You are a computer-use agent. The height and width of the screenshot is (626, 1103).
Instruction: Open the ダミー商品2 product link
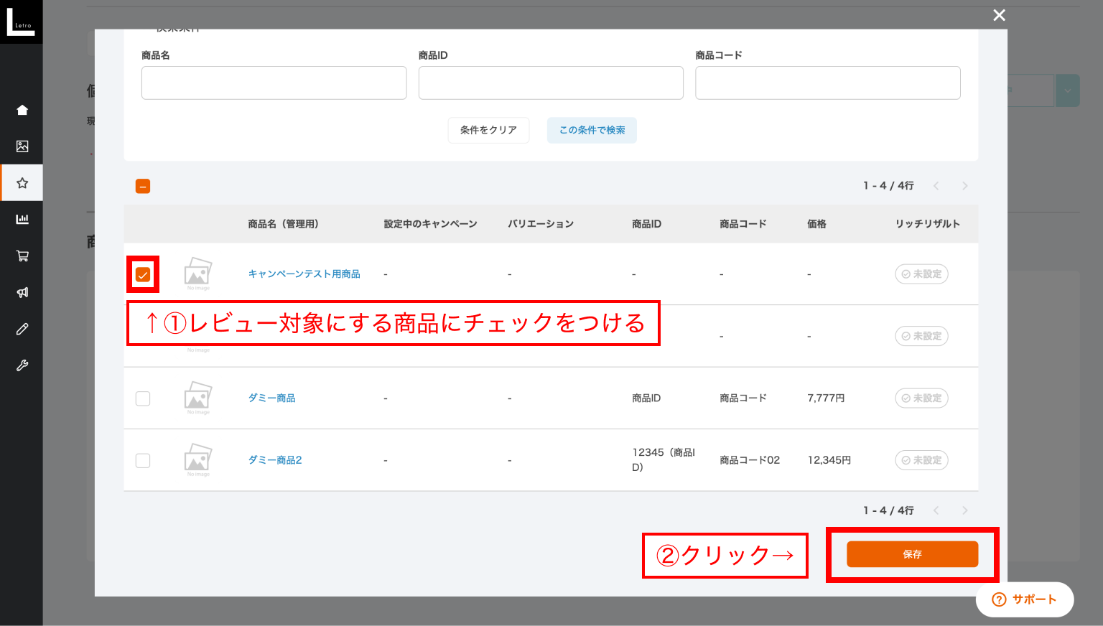[275, 460]
